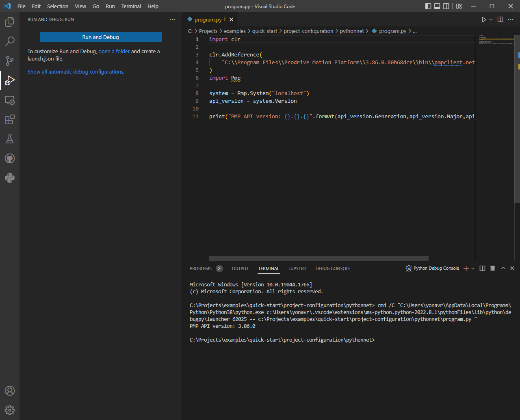The height and width of the screenshot is (420, 520).
Task: Split the terminal panel
Action: tap(482, 268)
